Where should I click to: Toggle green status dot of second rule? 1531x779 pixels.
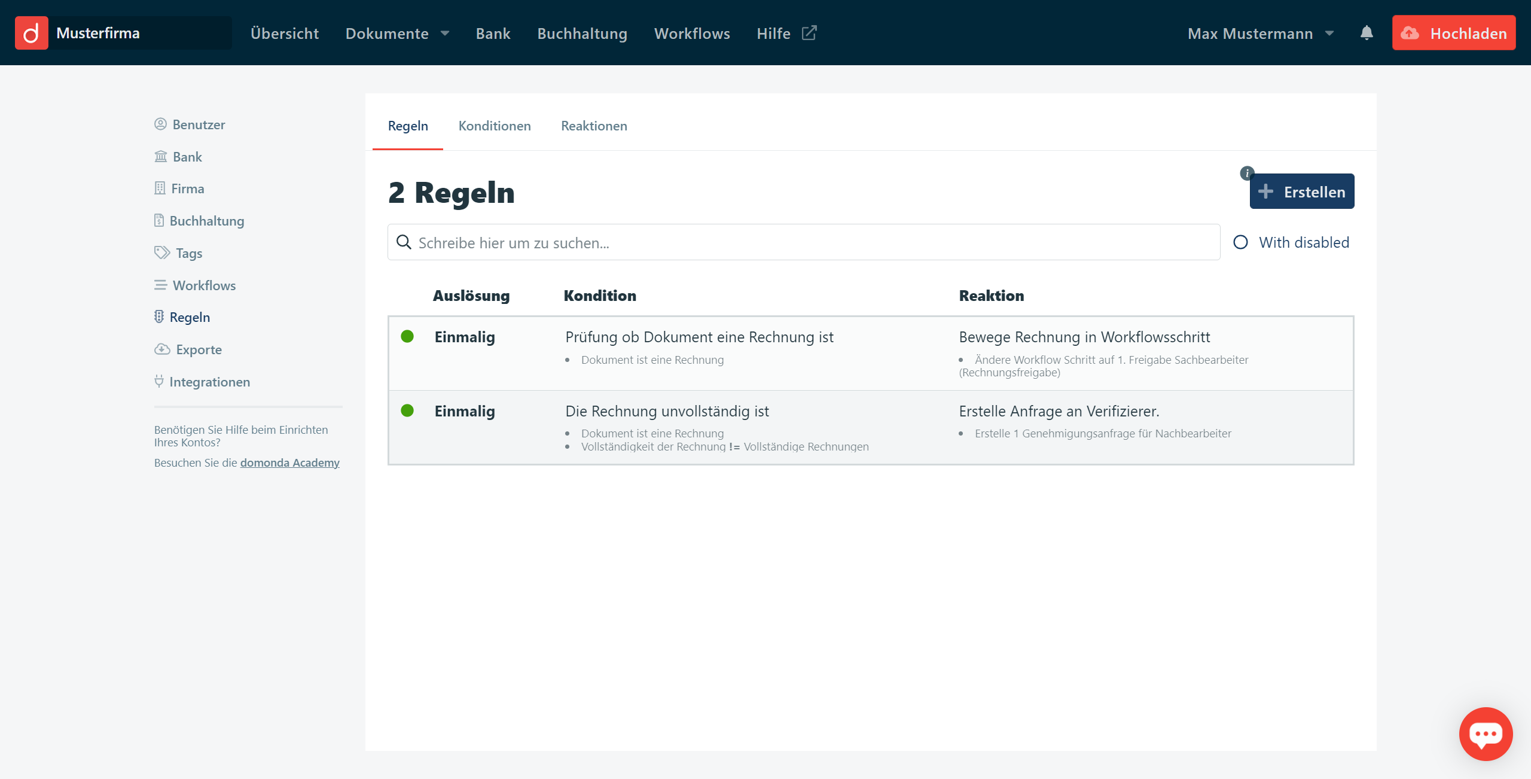click(407, 410)
